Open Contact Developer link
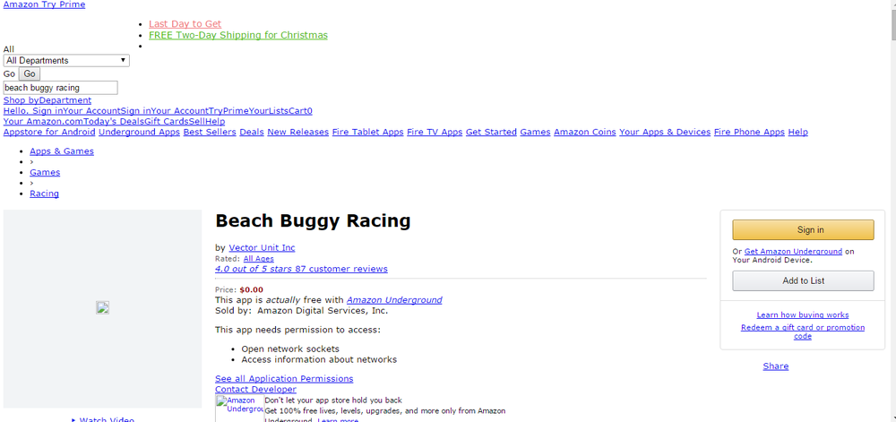896x422 pixels. [x=255, y=390]
